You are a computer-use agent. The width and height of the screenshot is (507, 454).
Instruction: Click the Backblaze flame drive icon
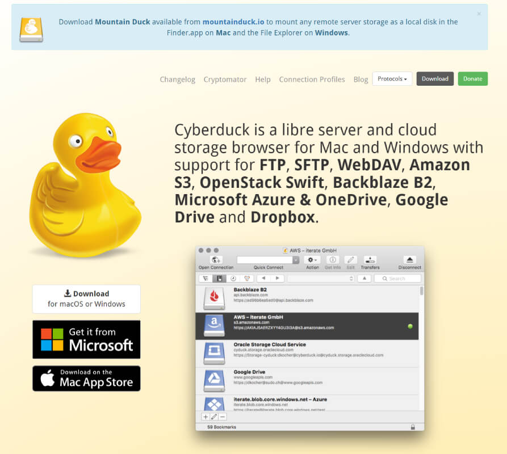tap(214, 299)
